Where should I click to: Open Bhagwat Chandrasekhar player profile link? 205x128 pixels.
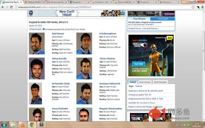[x=111, y=108]
